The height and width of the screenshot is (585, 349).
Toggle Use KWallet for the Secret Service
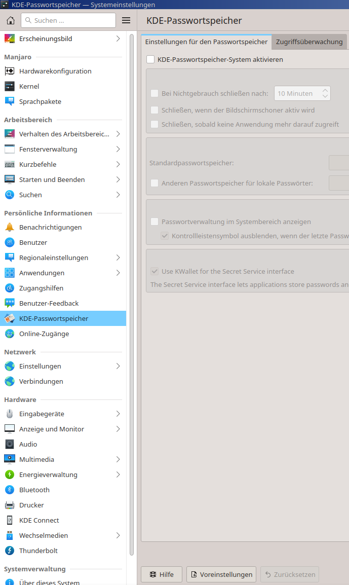pos(154,271)
